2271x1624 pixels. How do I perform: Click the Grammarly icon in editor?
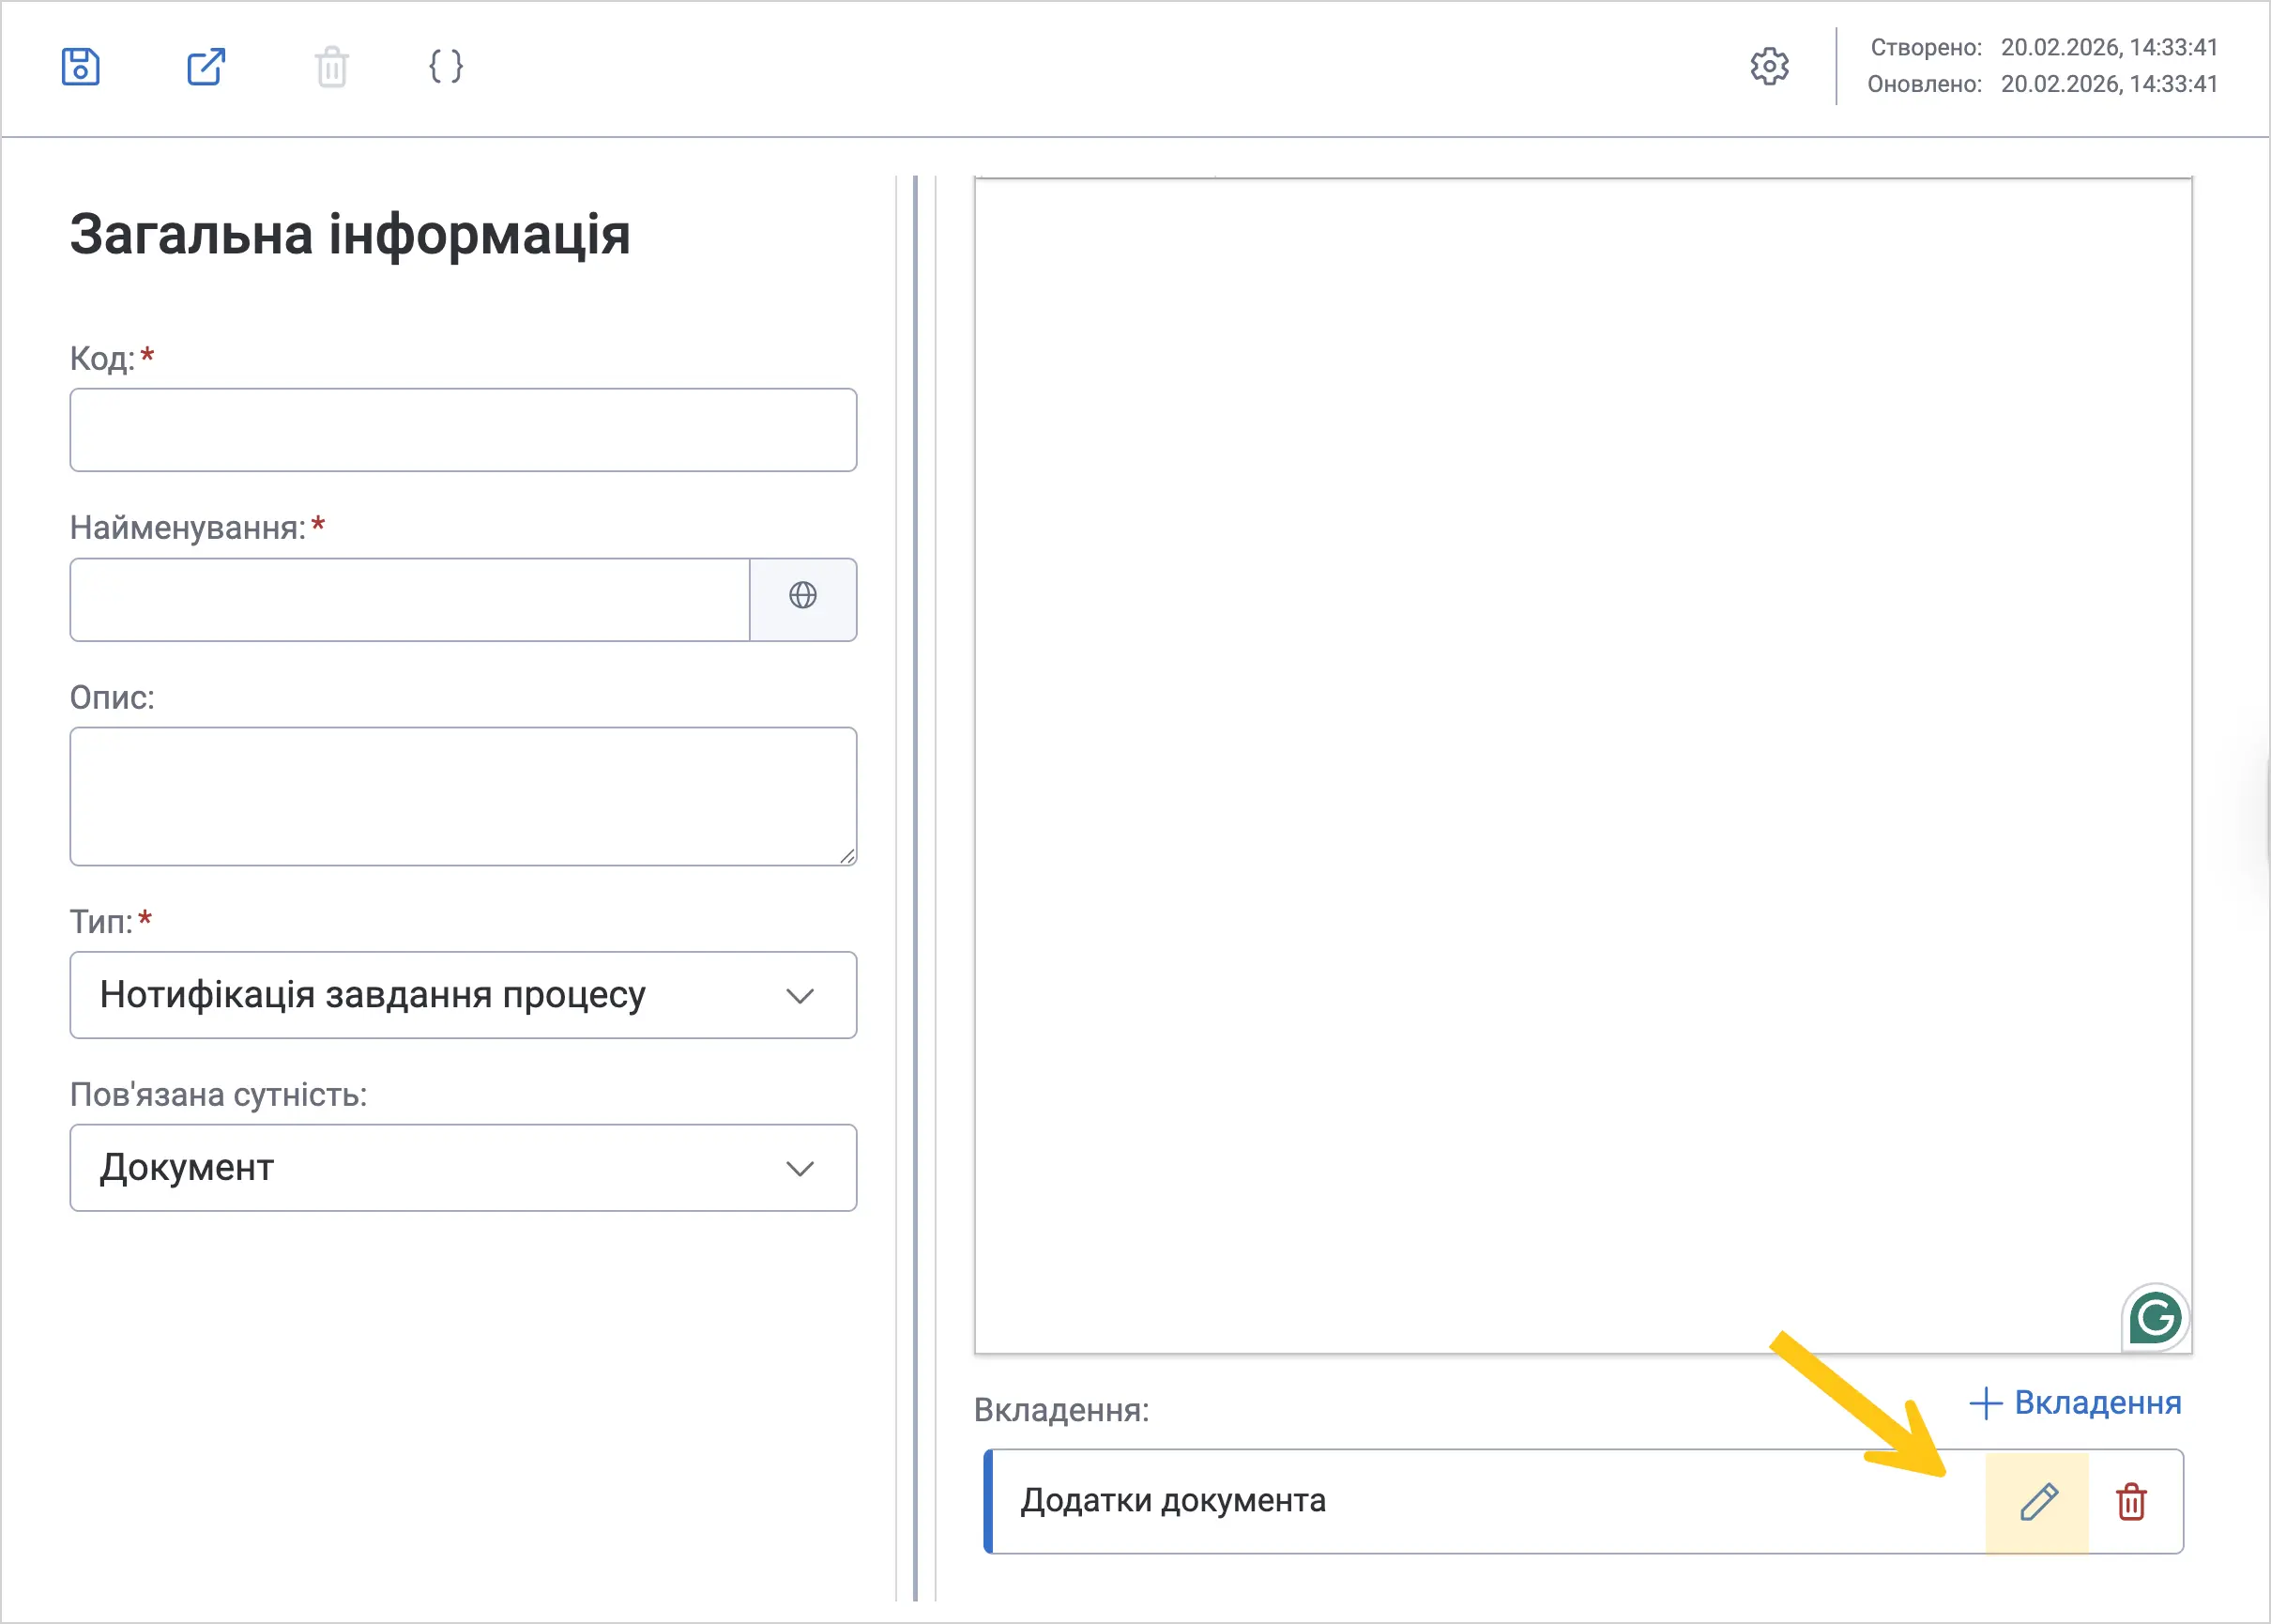2154,1317
